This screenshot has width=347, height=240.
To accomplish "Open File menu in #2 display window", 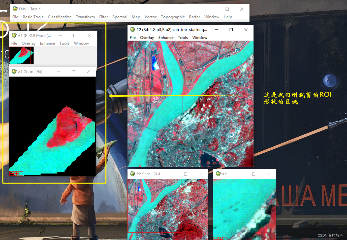I will pos(133,38).
